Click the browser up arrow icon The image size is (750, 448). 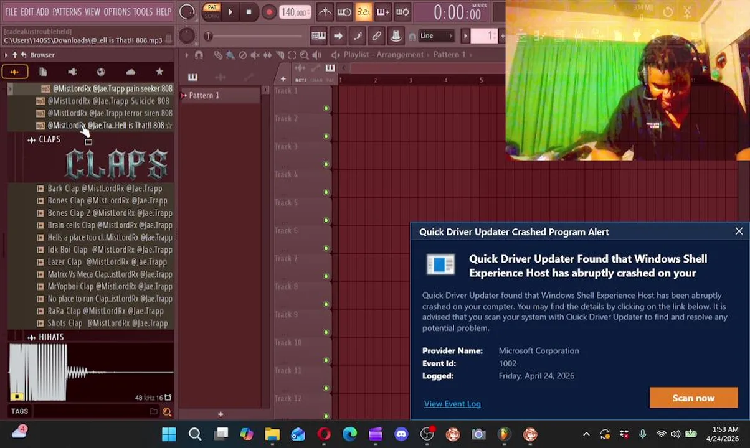pos(15,55)
